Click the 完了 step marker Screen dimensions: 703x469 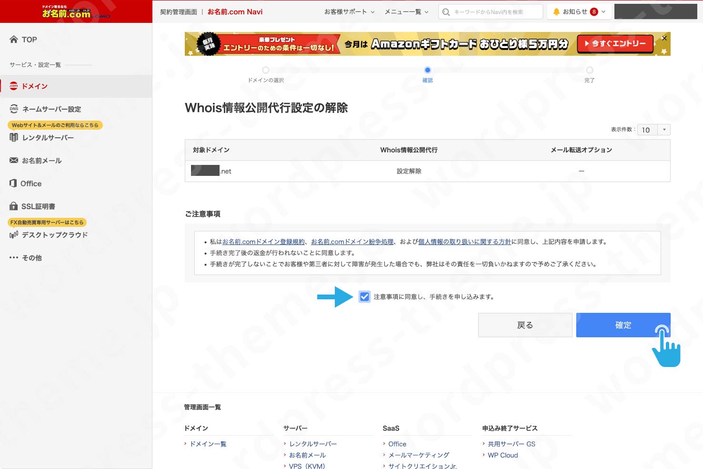590,70
